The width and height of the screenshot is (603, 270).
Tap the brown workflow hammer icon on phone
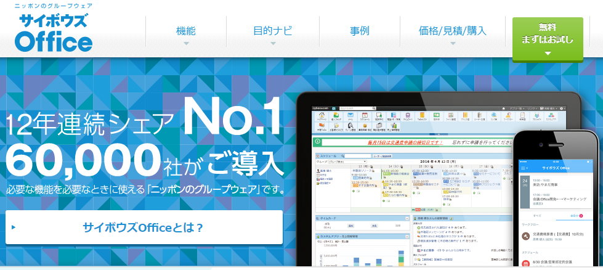(x=526, y=236)
